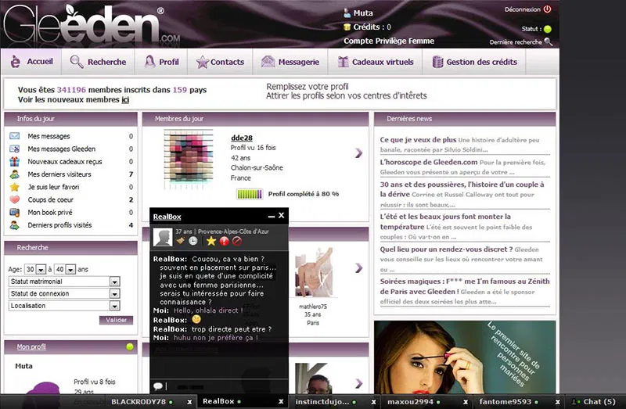Screen dimensions: 626x409
Task: Click Profil complété progress bar
Action: tap(250, 194)
